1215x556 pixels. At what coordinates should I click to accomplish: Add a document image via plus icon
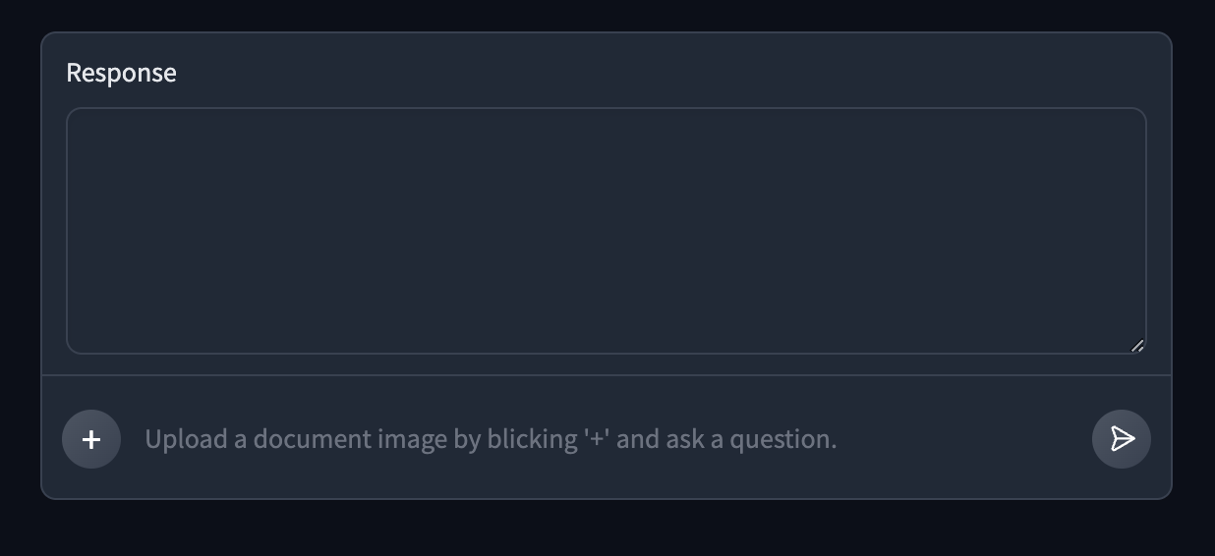coord(91,439)
